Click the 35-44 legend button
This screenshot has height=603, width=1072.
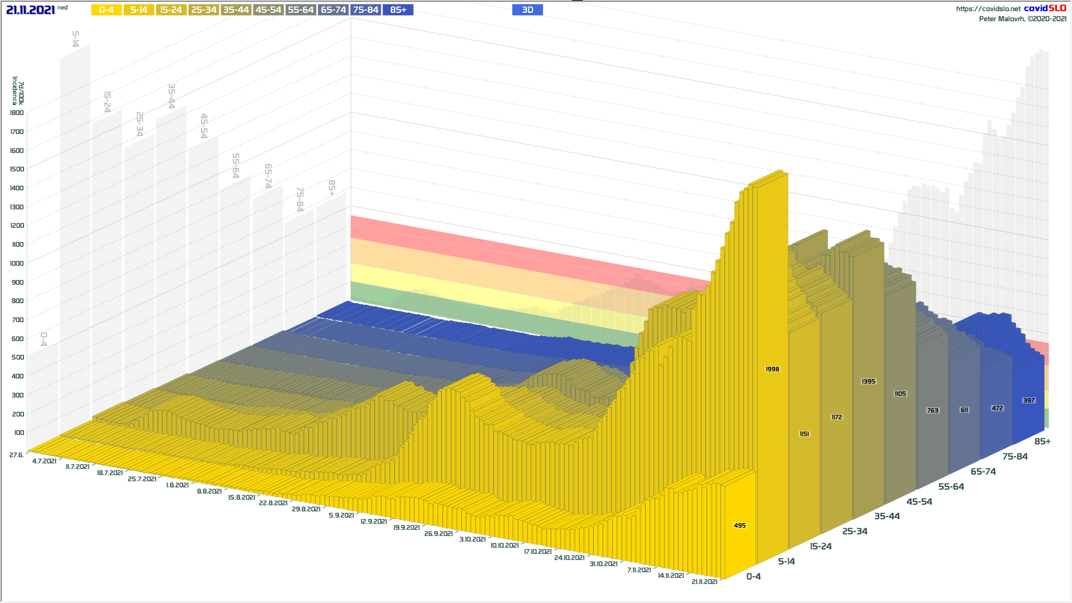(236, 10)
